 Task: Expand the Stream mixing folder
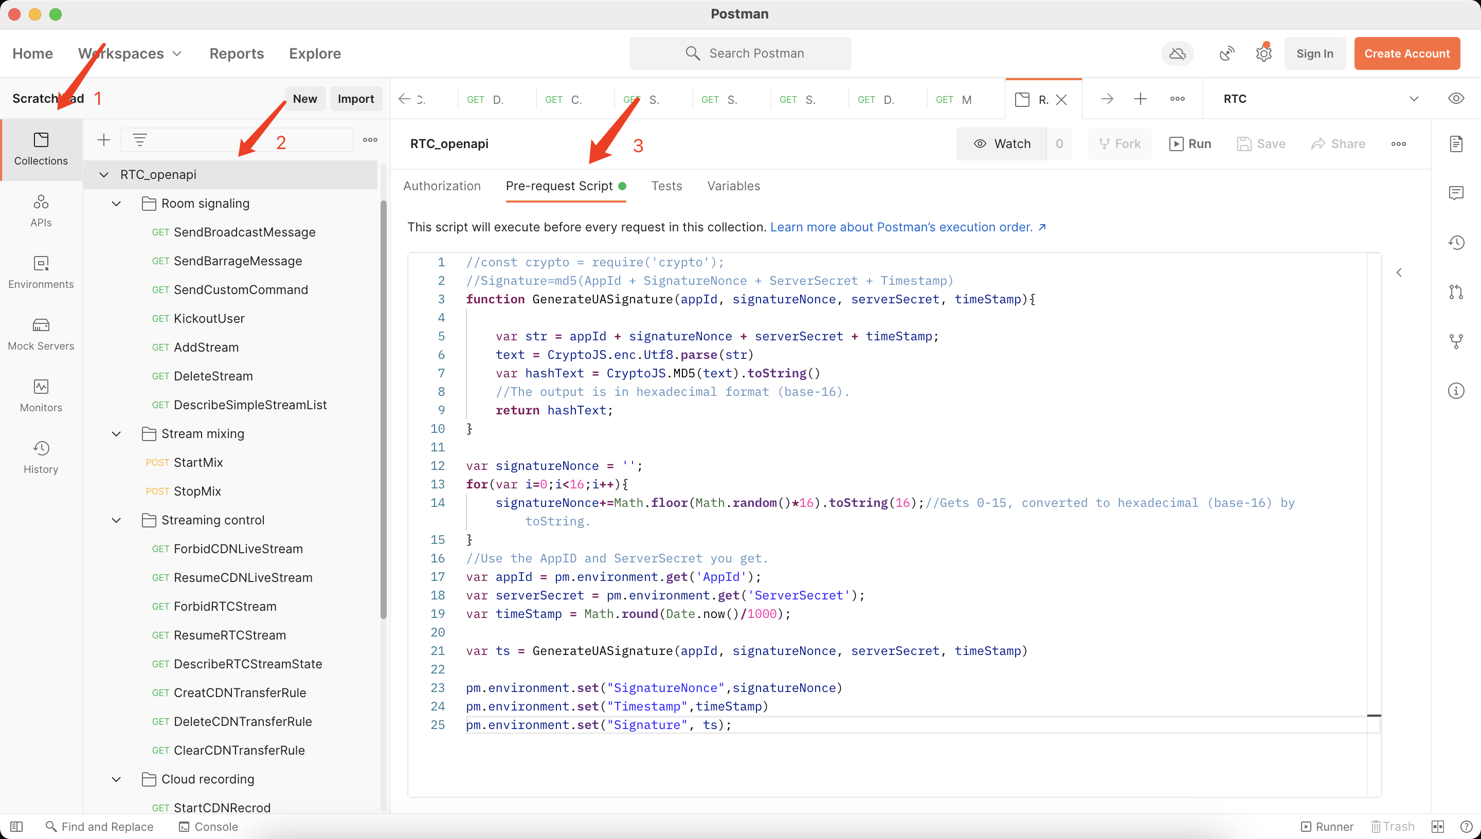click(x=116, y=433)
